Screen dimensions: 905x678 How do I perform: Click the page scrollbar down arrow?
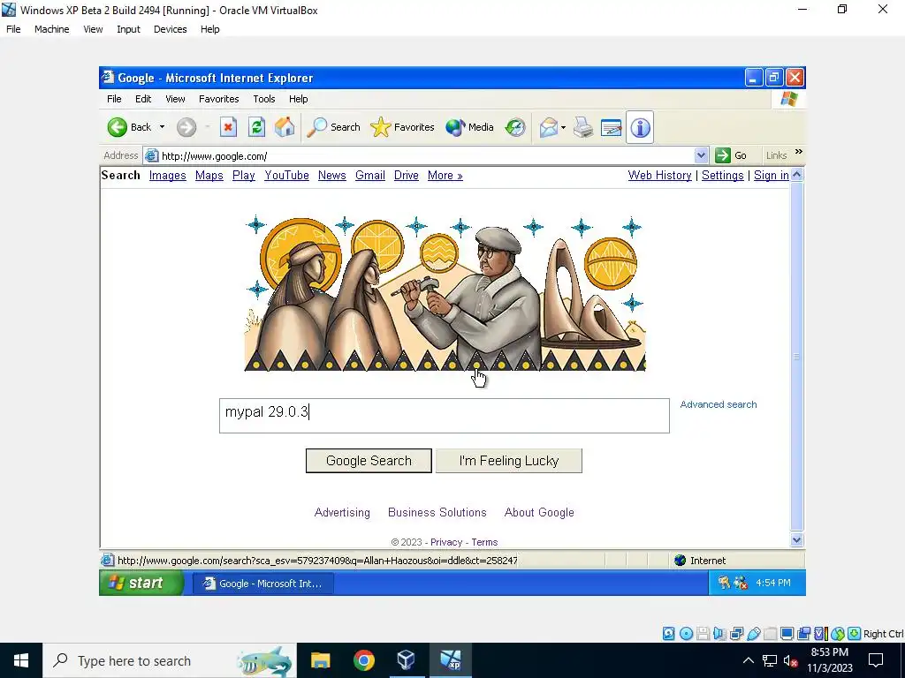pyautogui.click(x=796, y=540)
